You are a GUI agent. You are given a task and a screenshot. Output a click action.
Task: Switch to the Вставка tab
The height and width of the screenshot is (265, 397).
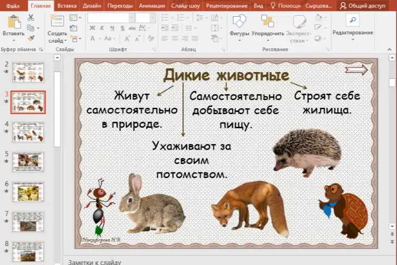coord(67,6)
